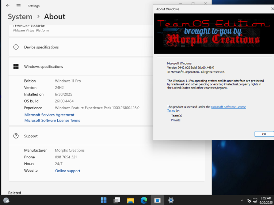
Task: Click the Device specifications info icon
Action: click(x=16, y=47)
